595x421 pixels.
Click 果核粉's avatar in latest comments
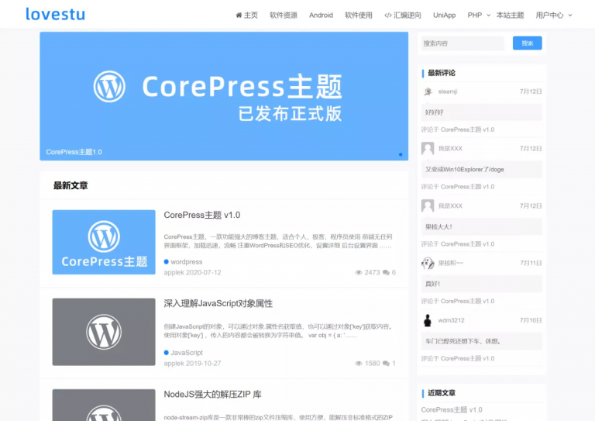(428, 263)
